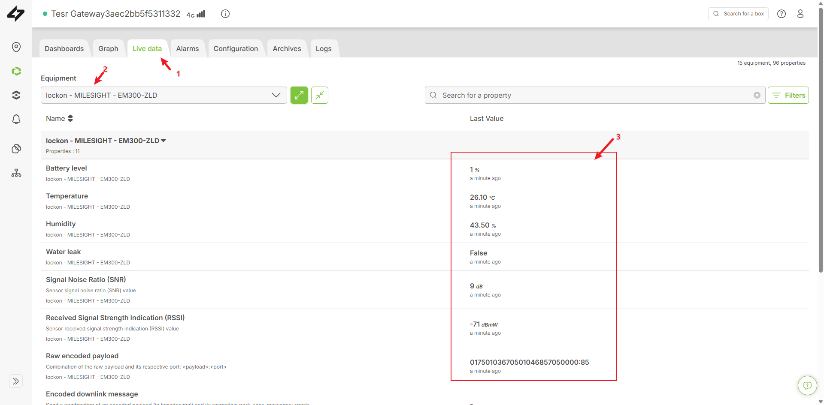Screen dimensions: 824x405
Task: Select the Signal Noise Ratio (SNR) row
Action: 425,290
